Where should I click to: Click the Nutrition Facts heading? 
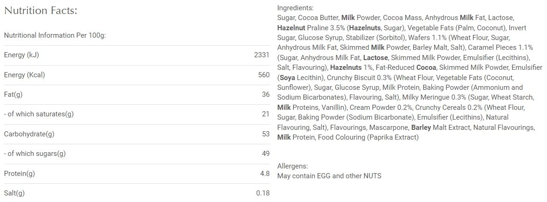click(41, 11)
